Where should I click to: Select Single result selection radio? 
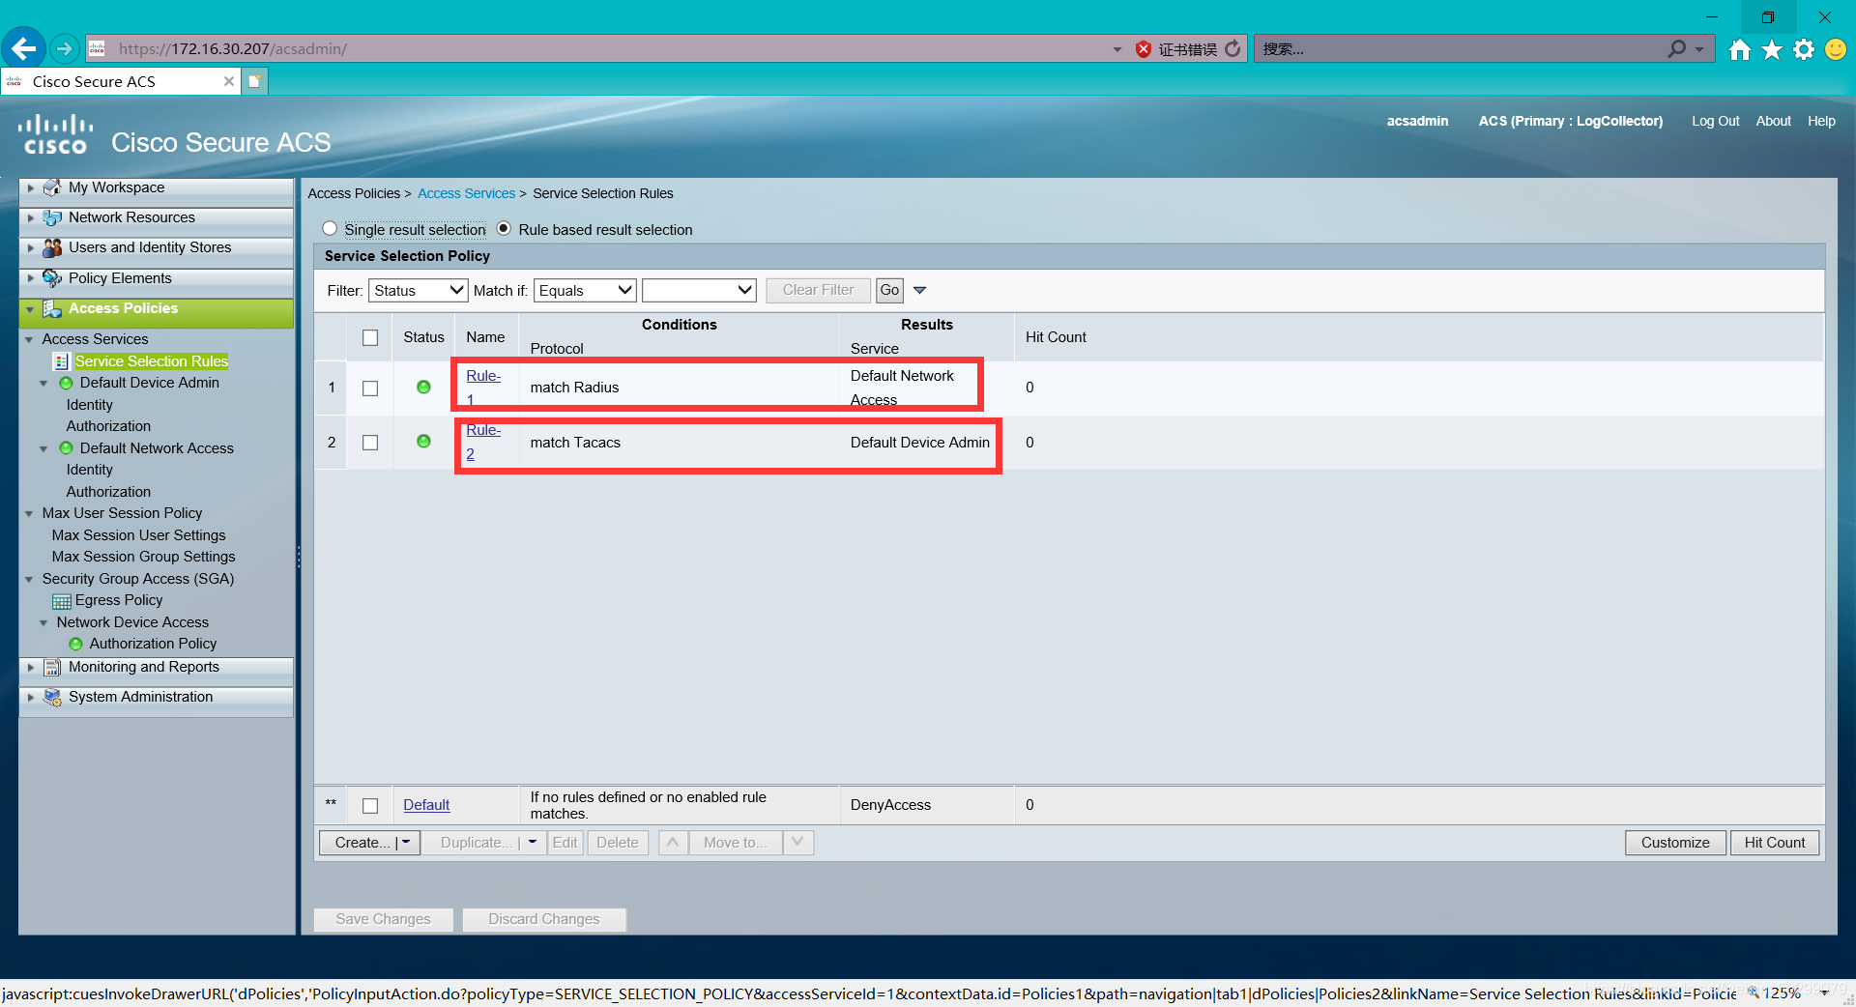click(330, 228)
